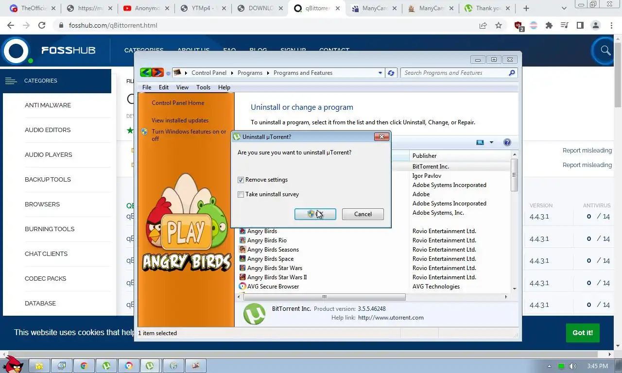Check the Take uninstall survey checkbox
Image resolution: width=622 pixels, height=373 pixels.
pos(241,194)
